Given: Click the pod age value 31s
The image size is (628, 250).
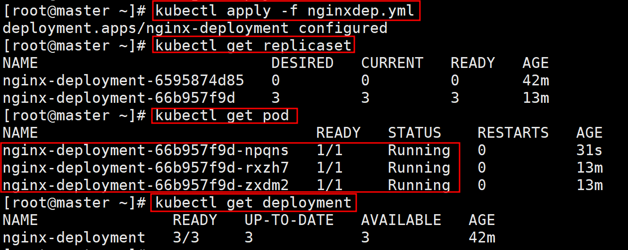Looking at the screenshot, I should coord(589,150).
